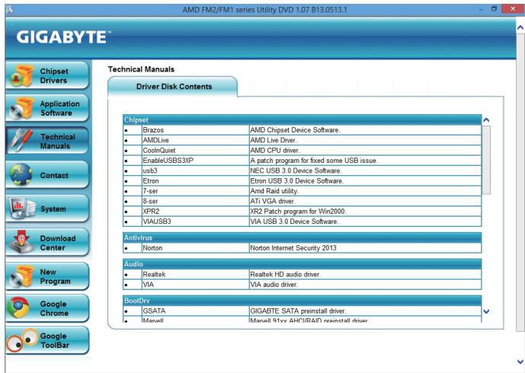Click the Contact globe icon
Viewport: 525px width, 373px height.
(21, 174)
